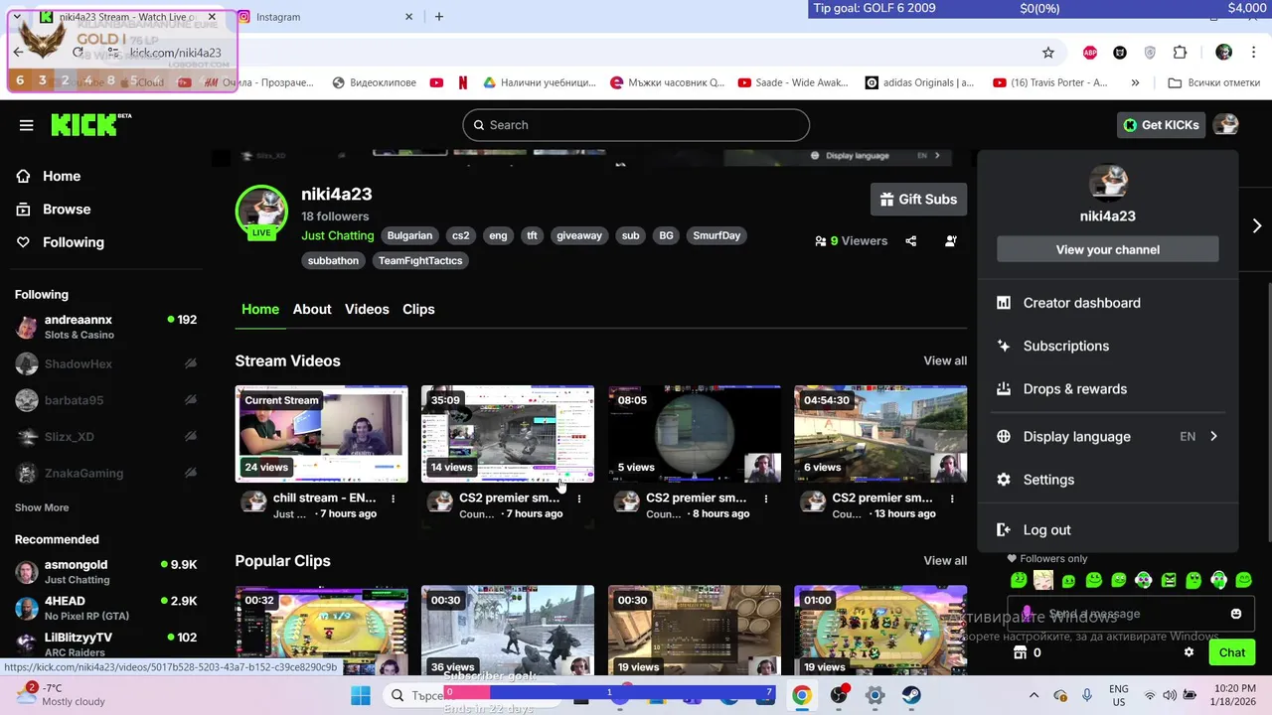Image resolution: width=1272 pixels, height=715 pixels.
Task: Open Chrome extensions puzzle icon
Action: click(1180, 53)
